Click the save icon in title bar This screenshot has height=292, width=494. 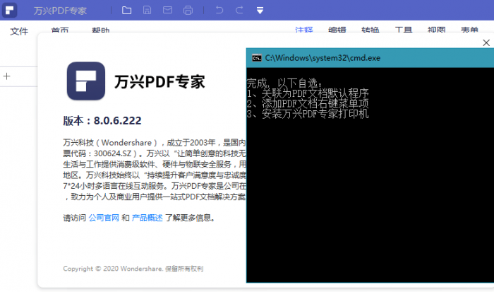(147, 11)
